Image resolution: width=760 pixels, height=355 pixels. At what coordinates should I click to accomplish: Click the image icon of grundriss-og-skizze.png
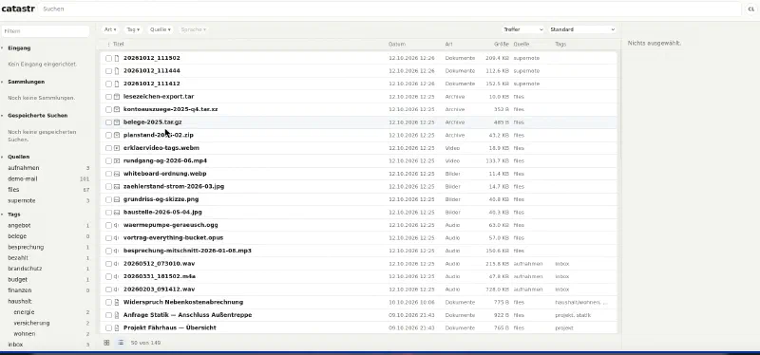click(116, 199)
